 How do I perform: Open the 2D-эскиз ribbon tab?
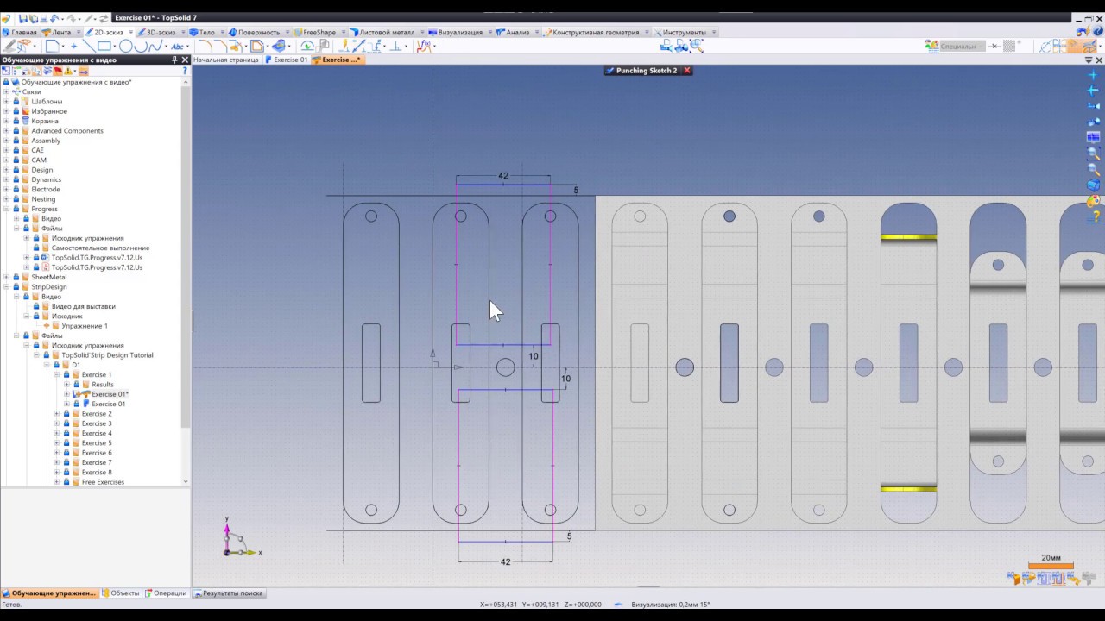point(108,32)
